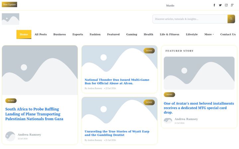The height and width of the screenshot is (149, 239).
Task: Open the Twitter social icon
Action: [x=220, y=5]
